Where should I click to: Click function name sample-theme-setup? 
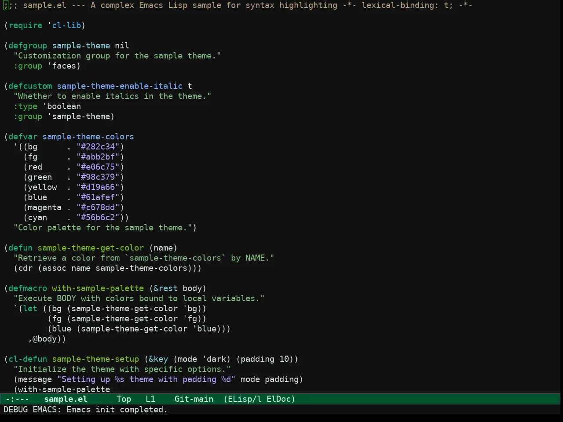(95, 359)
